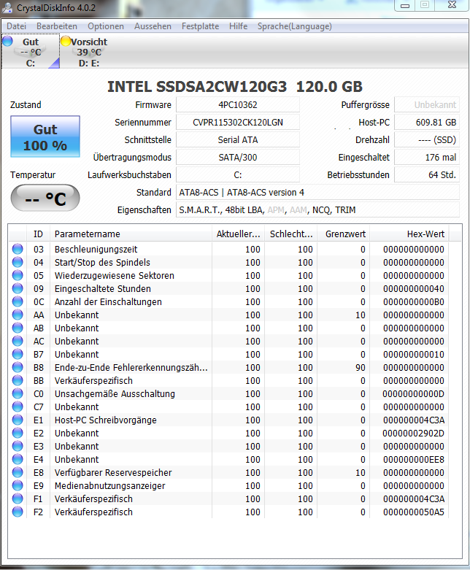Screen dimensions: 470x570
Task: Click the ID column header
Action: (38, 234)
